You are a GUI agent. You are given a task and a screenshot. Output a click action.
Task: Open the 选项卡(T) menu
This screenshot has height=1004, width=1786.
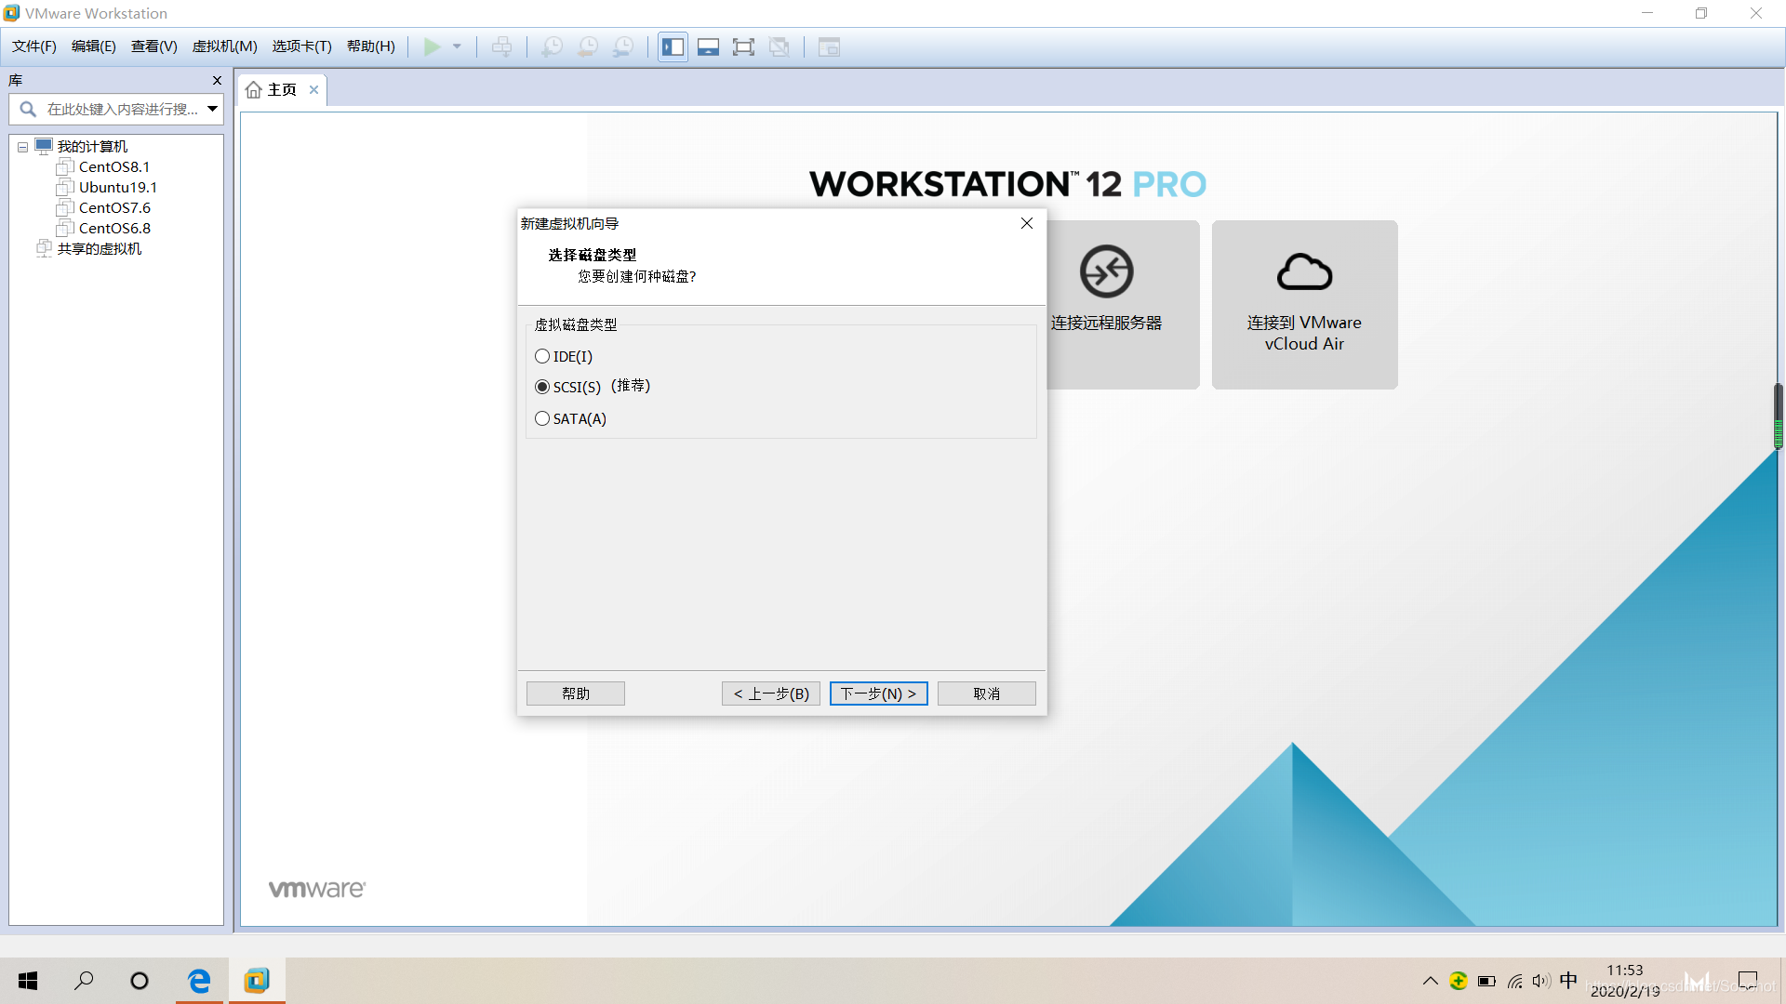pyautogui.click(x=302, y=46)
